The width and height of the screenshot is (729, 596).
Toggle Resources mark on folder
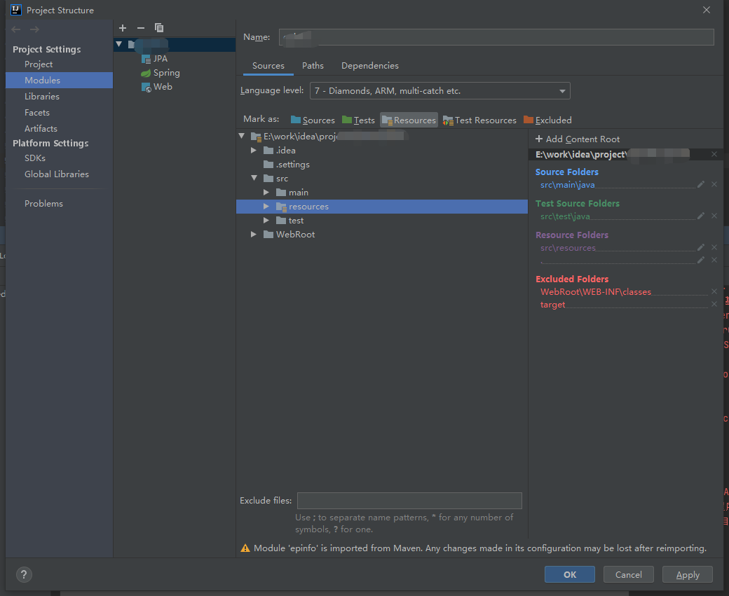tap(409, 120)
